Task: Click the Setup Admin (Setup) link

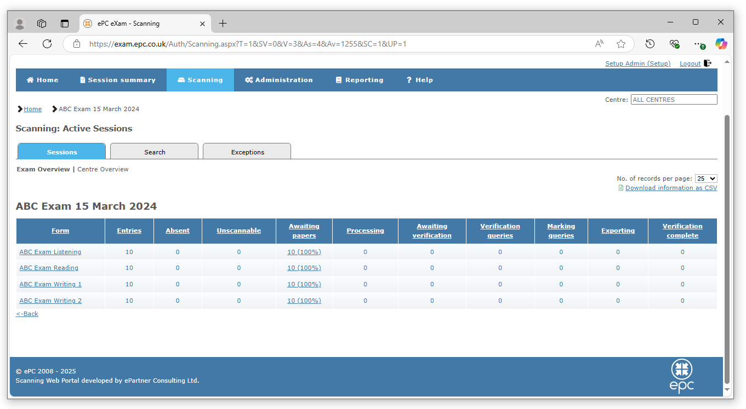Action: pyautogui.click(x=637, y=64)
